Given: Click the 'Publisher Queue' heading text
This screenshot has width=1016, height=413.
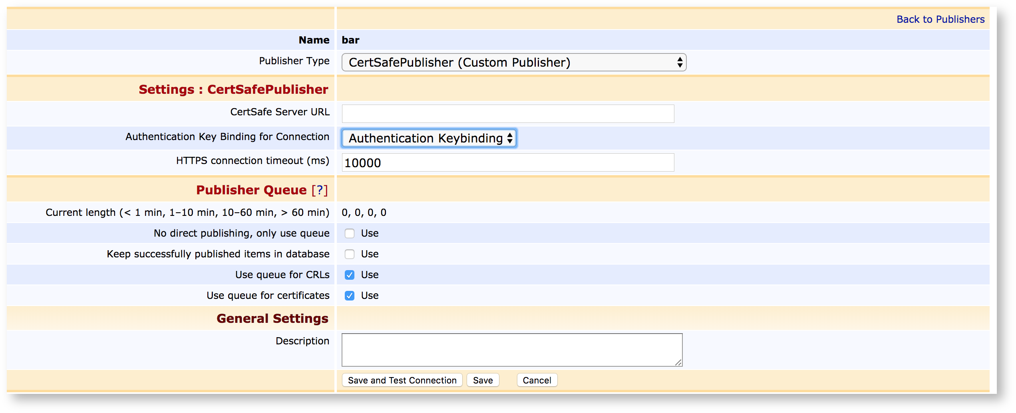Looking at the screenshot, I should click(251, 190).
